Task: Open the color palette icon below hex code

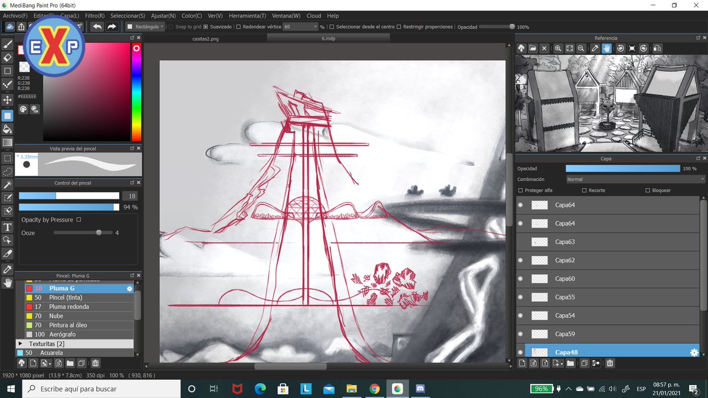Action: click(x=23, y=109)
